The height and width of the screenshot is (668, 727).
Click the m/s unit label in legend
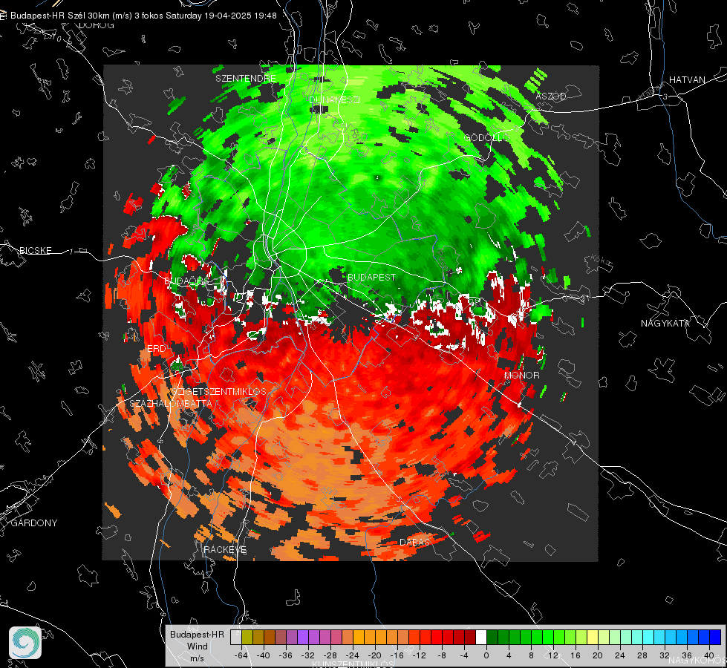197,658
